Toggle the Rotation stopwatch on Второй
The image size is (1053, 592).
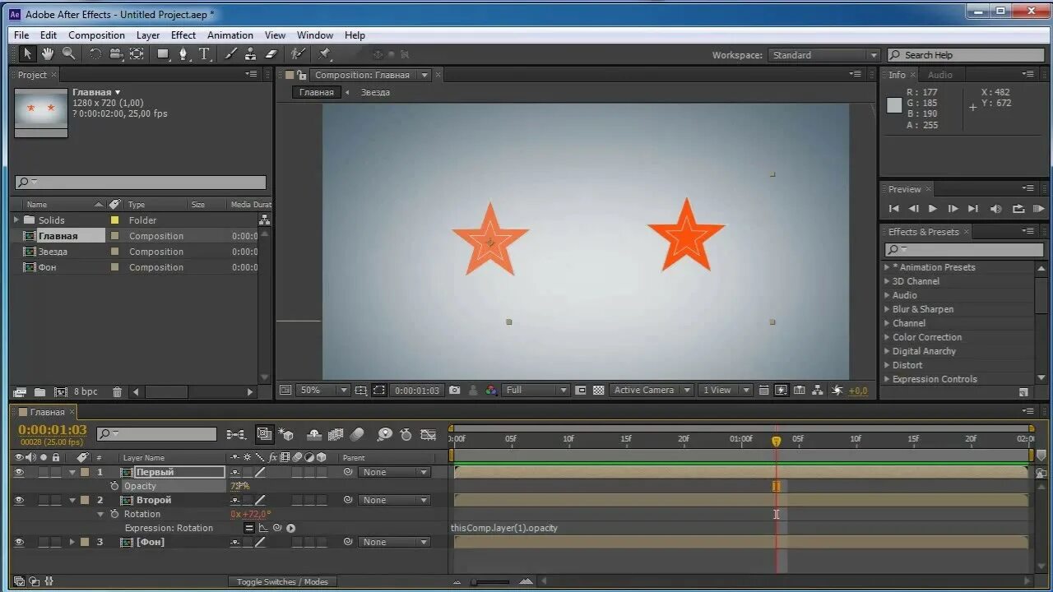tap(114, 514)
